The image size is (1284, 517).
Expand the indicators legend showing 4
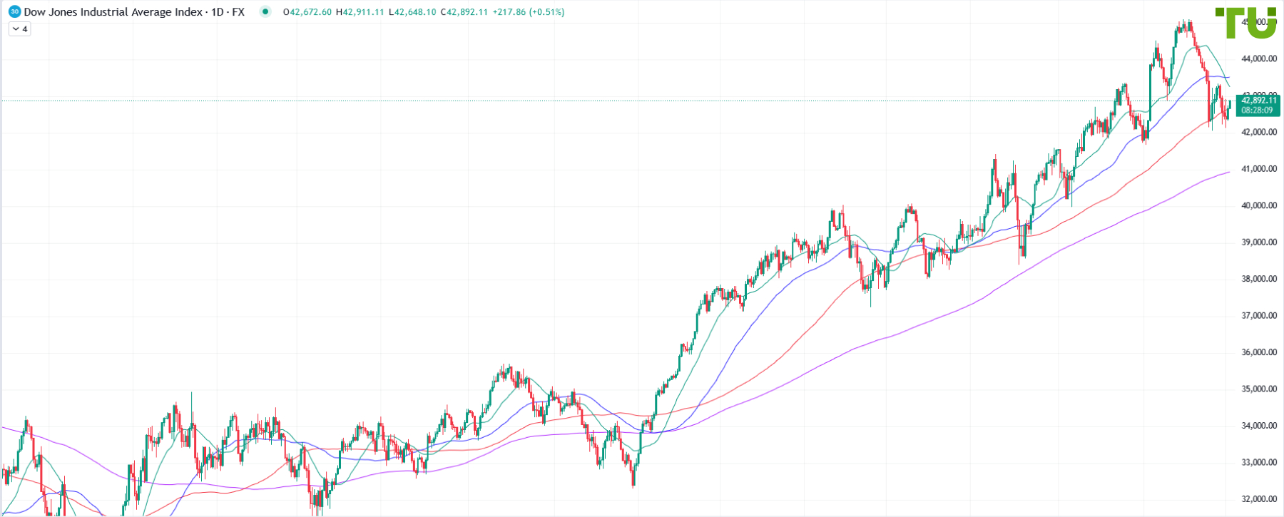tap(20, 29)
